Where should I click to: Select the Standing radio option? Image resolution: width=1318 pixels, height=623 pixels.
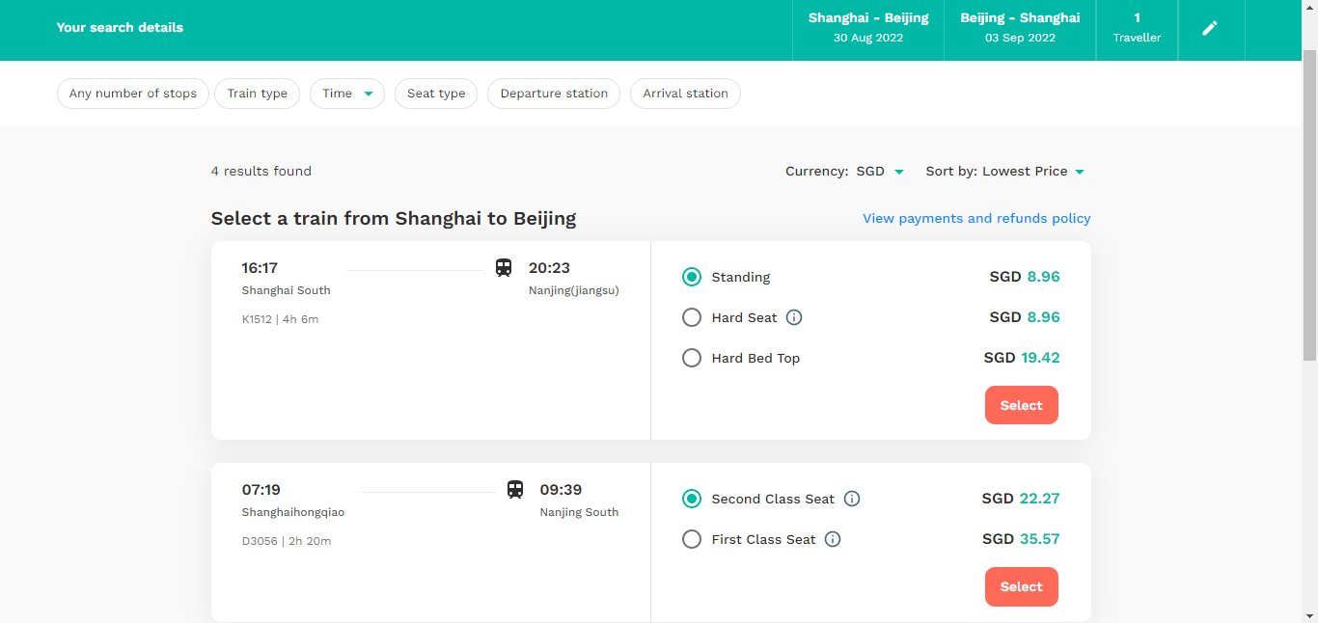click(x=691, y=277)
